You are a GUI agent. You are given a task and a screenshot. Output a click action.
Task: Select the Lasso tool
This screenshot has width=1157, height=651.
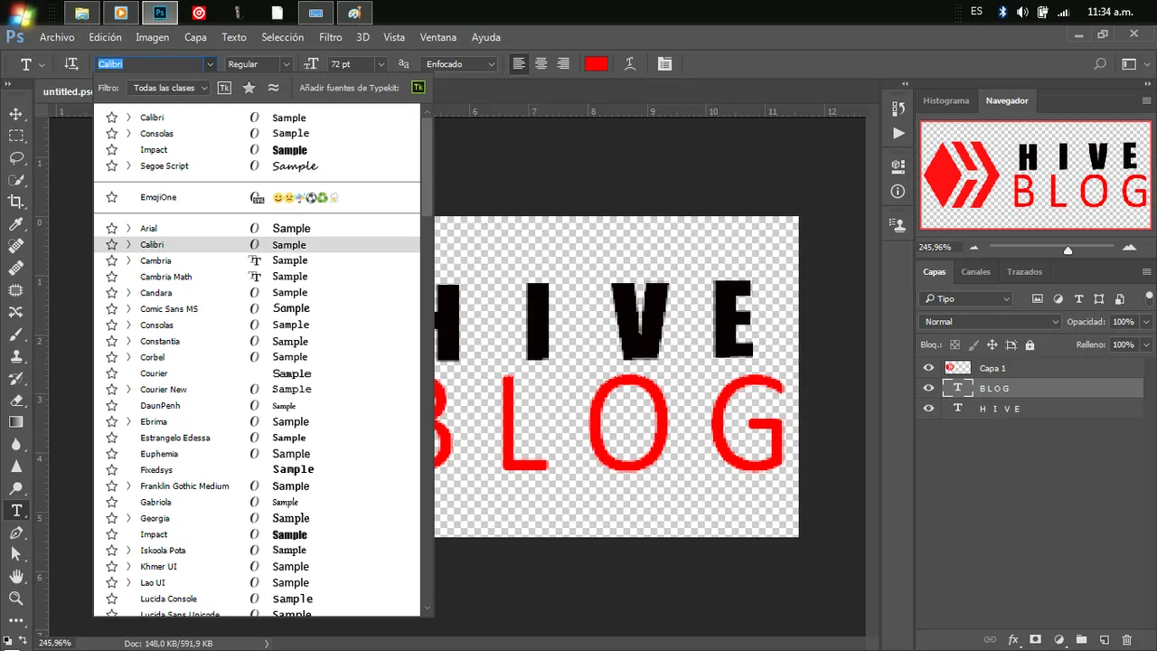click(15, 157)
